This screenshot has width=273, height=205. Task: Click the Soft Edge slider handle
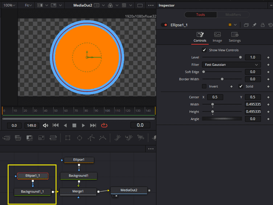pyautogui.click(x=203, y=72)
